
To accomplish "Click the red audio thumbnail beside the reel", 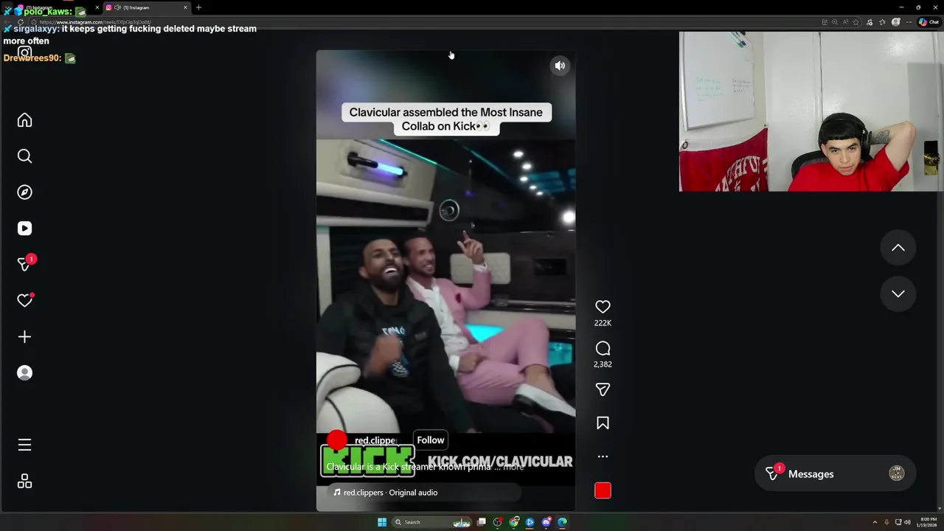I will coord(603,490).
